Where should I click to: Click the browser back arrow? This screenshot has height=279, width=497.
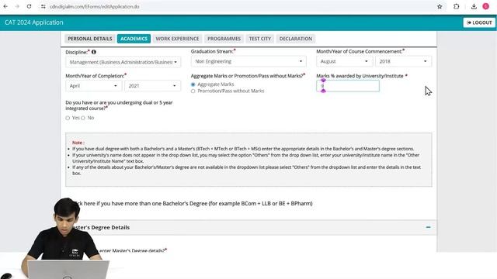point(5,6)
